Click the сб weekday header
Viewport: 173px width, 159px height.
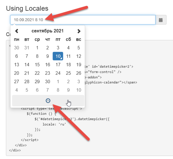coord(68,39)
